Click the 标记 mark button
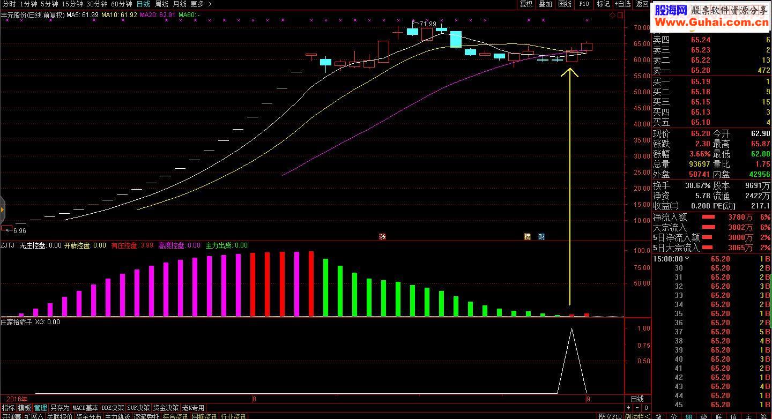Screen dimensions: 772x419 (x=603, y=4)
